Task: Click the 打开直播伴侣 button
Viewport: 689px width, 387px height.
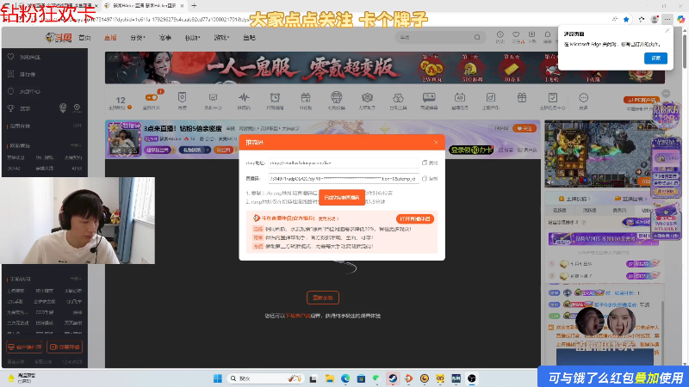Action: pyautogui.click(x=415, y=218)
